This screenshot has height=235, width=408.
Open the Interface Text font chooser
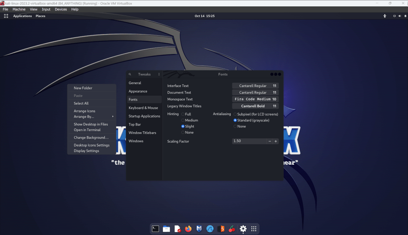point(255,86)
